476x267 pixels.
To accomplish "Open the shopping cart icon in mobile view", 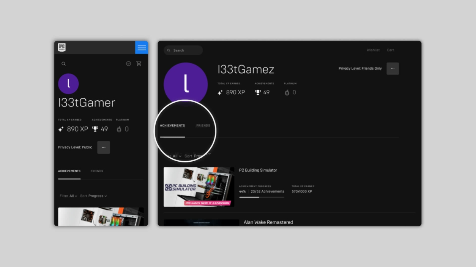I will point(139,64).
